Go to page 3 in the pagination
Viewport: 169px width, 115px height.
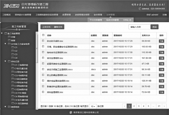point(139,106)
